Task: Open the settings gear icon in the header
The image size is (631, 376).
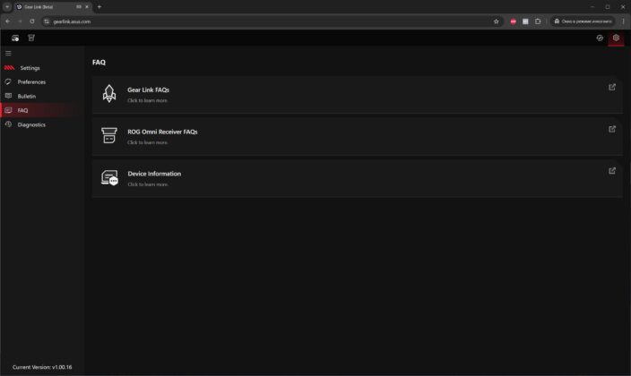Action: [x=616, y=38]
